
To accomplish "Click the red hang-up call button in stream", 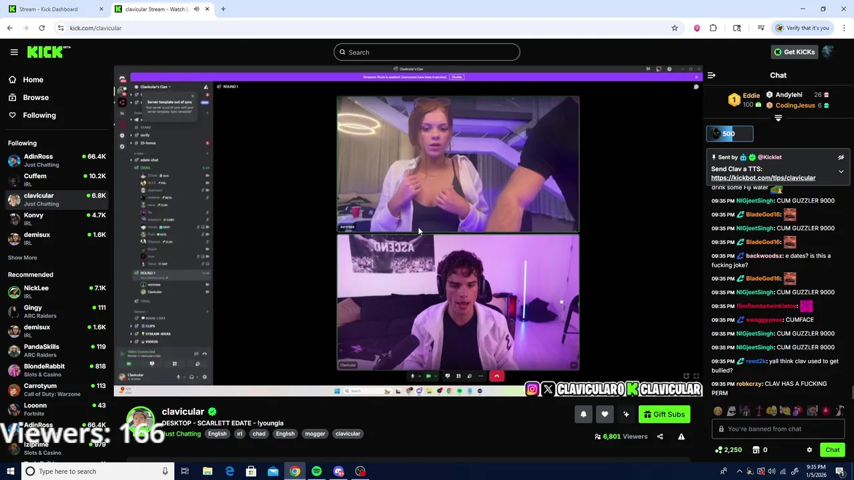I will point(496,376).
